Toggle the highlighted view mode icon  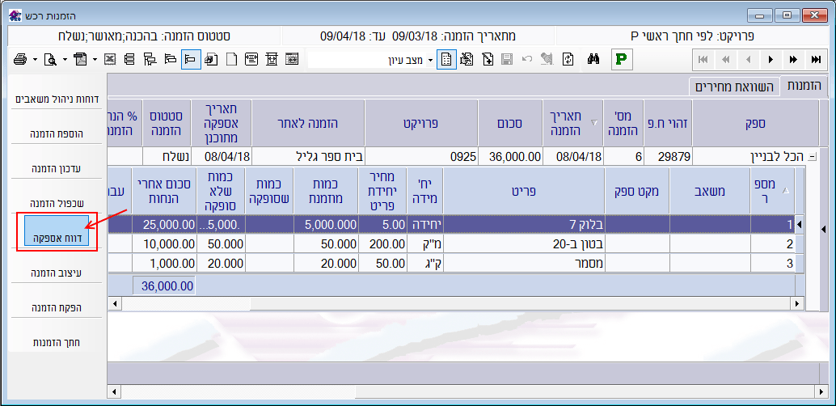[191, 59]
